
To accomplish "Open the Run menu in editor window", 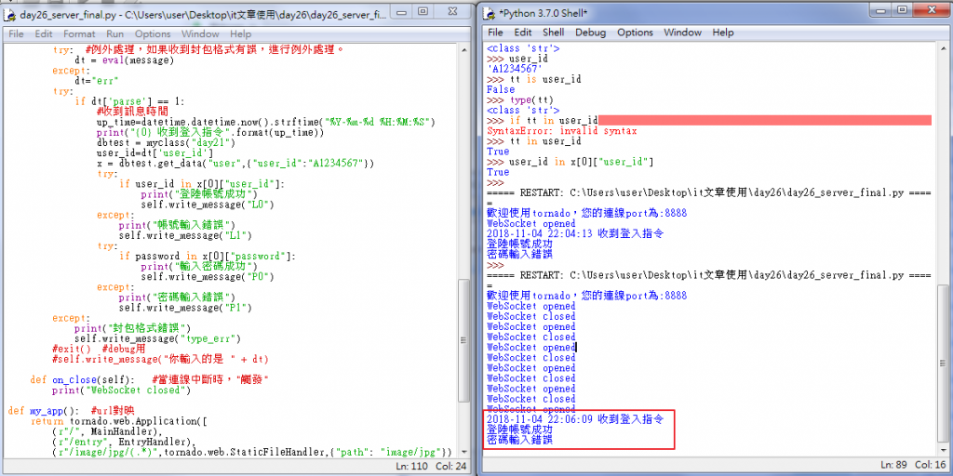I will [114, 34].
